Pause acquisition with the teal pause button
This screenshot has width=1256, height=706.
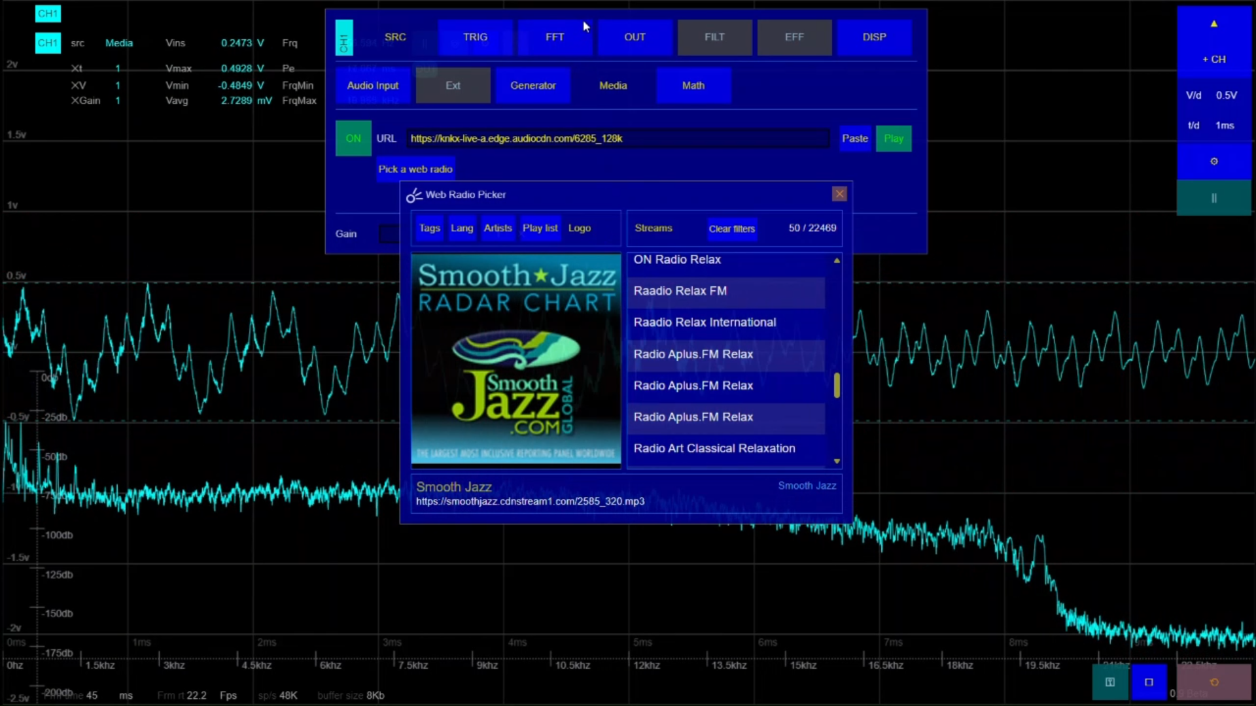1213,198
